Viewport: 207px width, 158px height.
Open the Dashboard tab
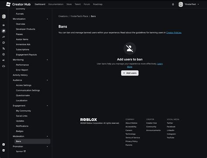40,4
